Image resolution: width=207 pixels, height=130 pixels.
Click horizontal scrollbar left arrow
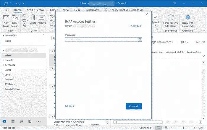pyautogui.click(x=115, y=122)
